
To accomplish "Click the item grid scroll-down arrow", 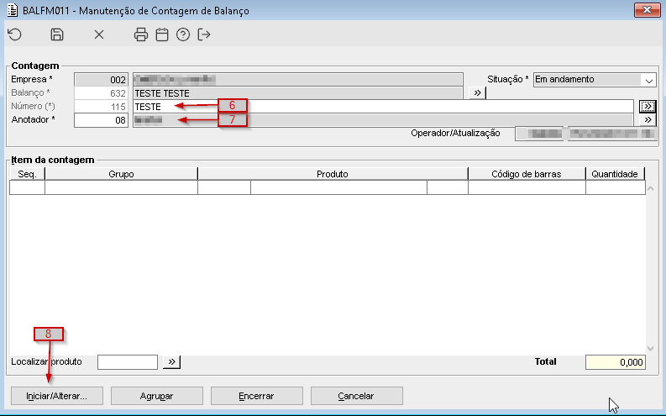I will tap(650, 349).
